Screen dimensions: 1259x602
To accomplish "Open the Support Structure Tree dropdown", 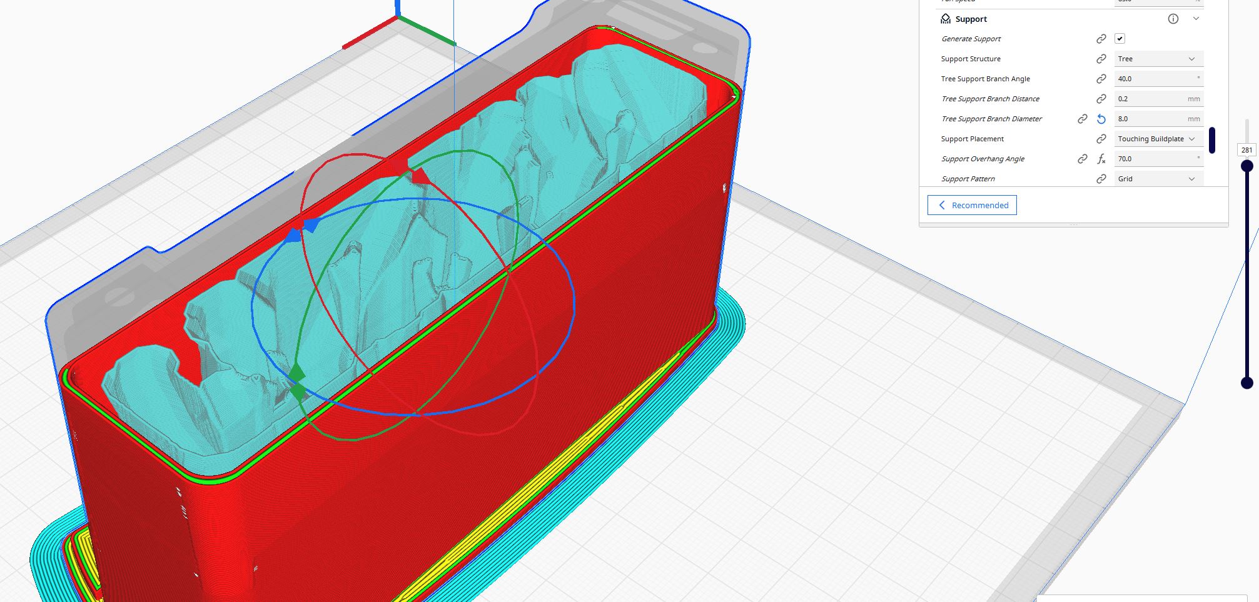I will [x=1159, y=59].
